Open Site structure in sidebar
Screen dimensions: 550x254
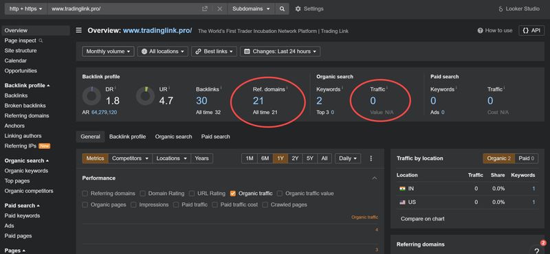21,50
